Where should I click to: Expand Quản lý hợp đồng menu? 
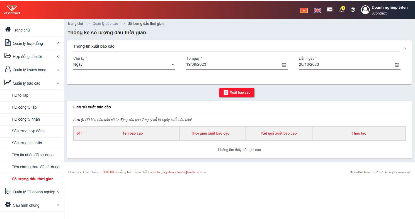(x=32, y=43)
